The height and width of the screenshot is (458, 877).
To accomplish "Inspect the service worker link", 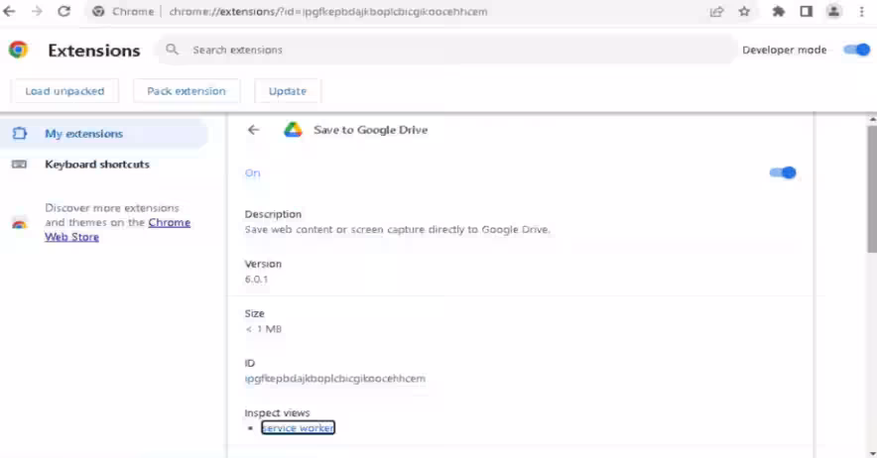I will (298, 428).
